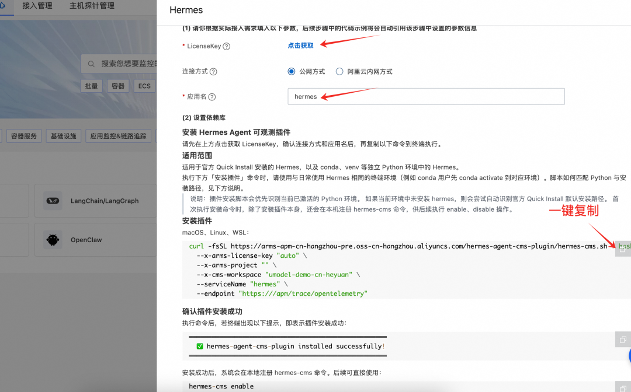
Task: Select the 公网方式 connection radio button
Action: click(x=292, y=72)
